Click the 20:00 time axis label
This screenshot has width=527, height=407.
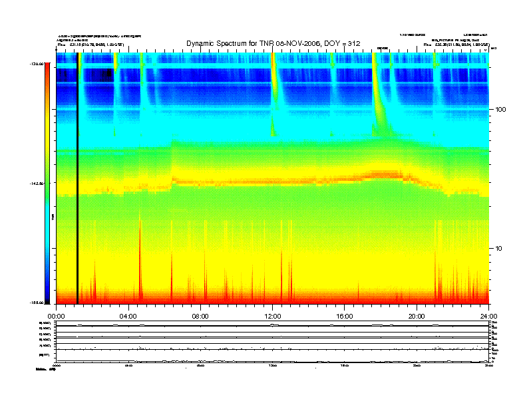[417, 317]
